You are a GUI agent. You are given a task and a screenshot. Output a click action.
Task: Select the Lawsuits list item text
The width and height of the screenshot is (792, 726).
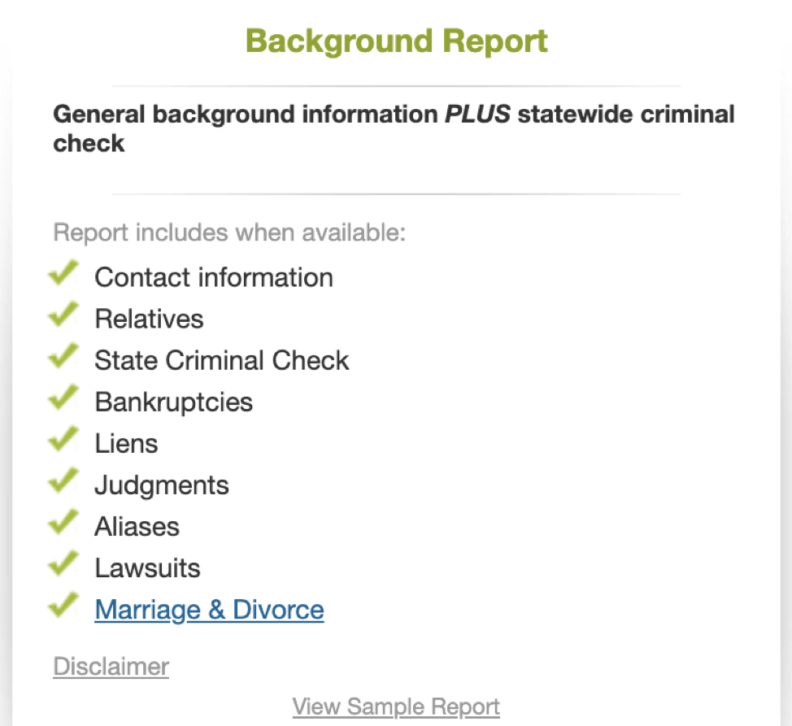coord(147,568)
